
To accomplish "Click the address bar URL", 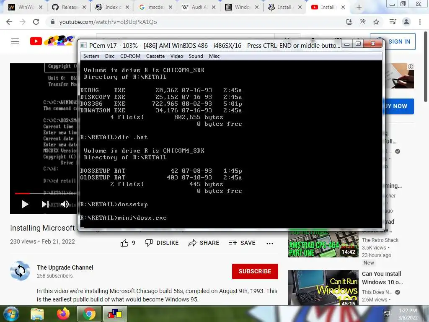I will tap(108, 22).
